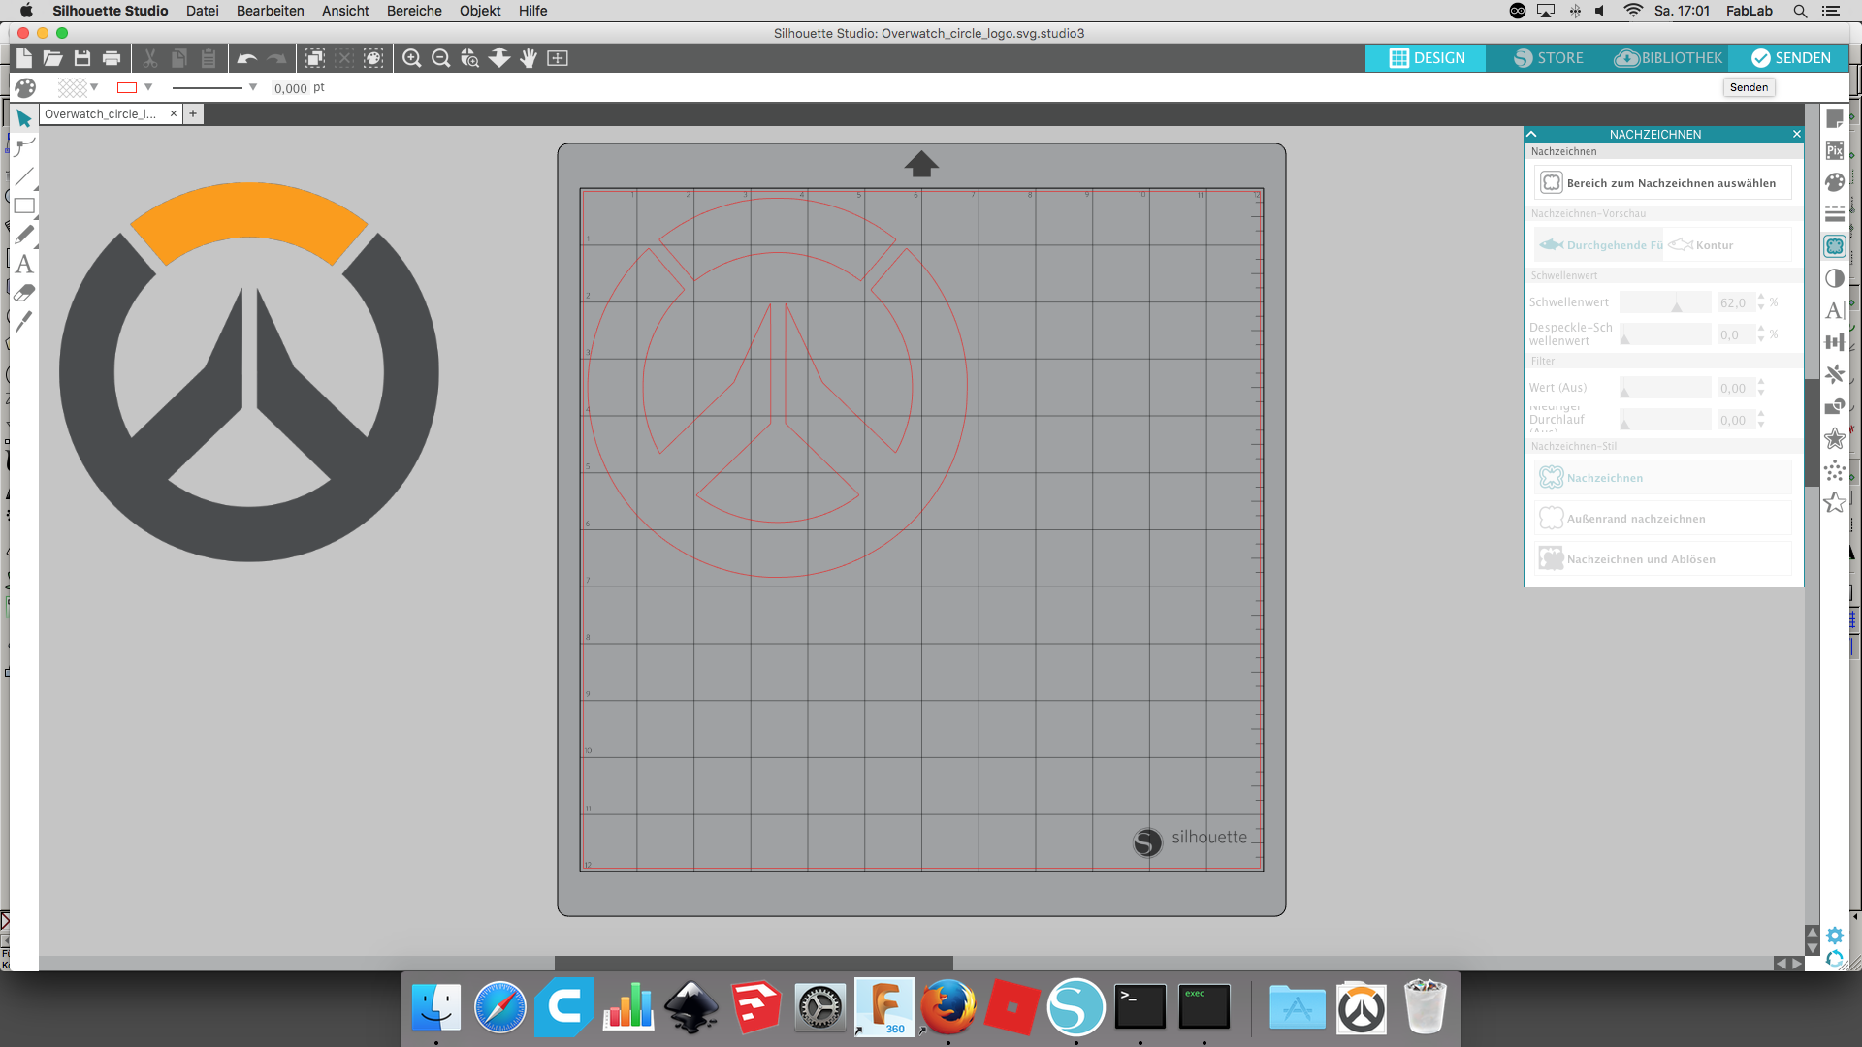Image resolution: width=1862 pixels, height=1047 pixels.
Task: Switch to the BIBLIOTHEK tab
Action: point(1669,58)
